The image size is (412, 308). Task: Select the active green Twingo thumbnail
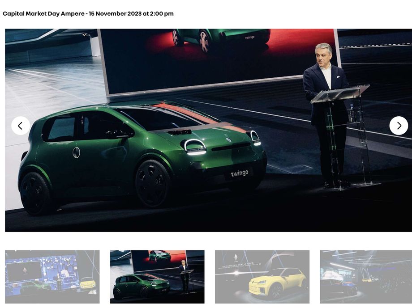click(157, 277)
